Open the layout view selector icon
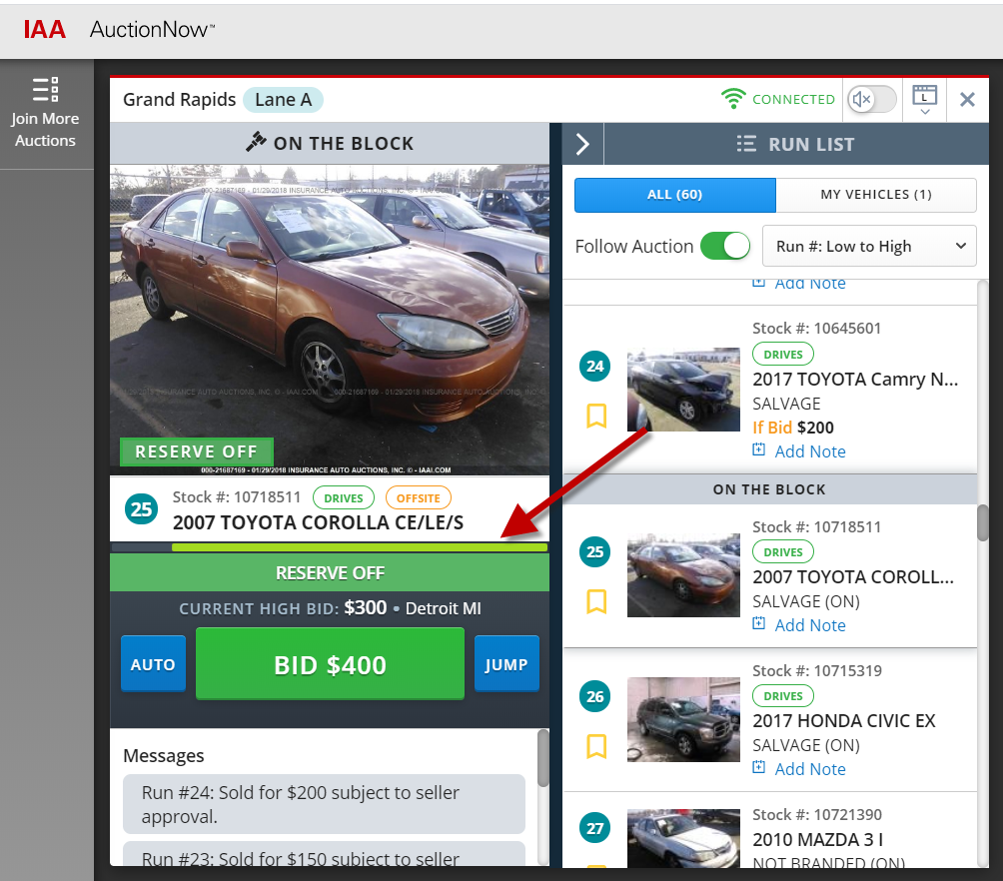This screenshot has width=1003, height=881. tap(924, 99)
